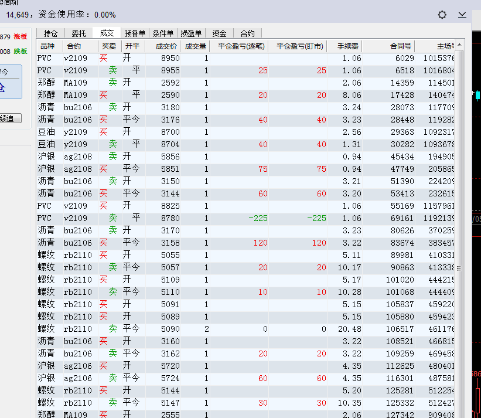Click 平仓盈亏(盯市) column header
Viewport: 481px width, 418px height.
(298, 46)
